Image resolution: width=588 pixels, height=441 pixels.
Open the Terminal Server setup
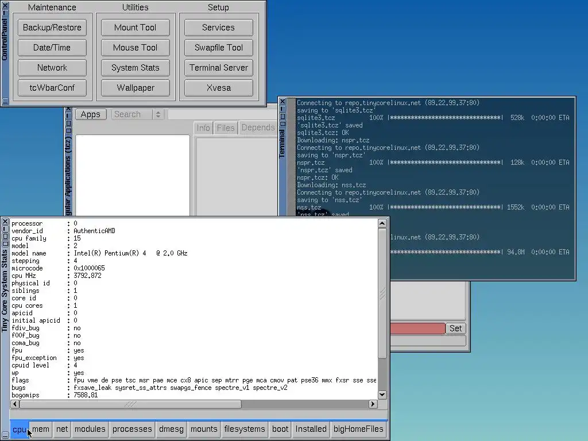pyautogui.click(x=219, y=68)
